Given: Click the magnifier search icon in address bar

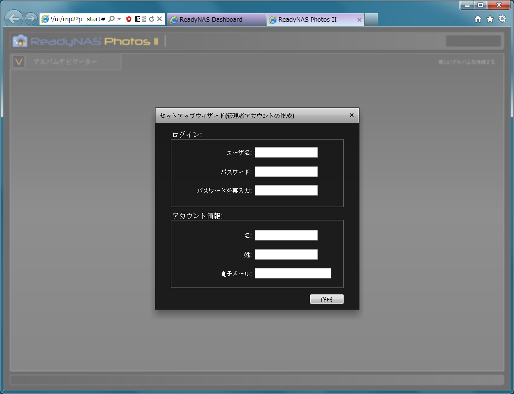Looking at the screenshot, I should (112, 19).
